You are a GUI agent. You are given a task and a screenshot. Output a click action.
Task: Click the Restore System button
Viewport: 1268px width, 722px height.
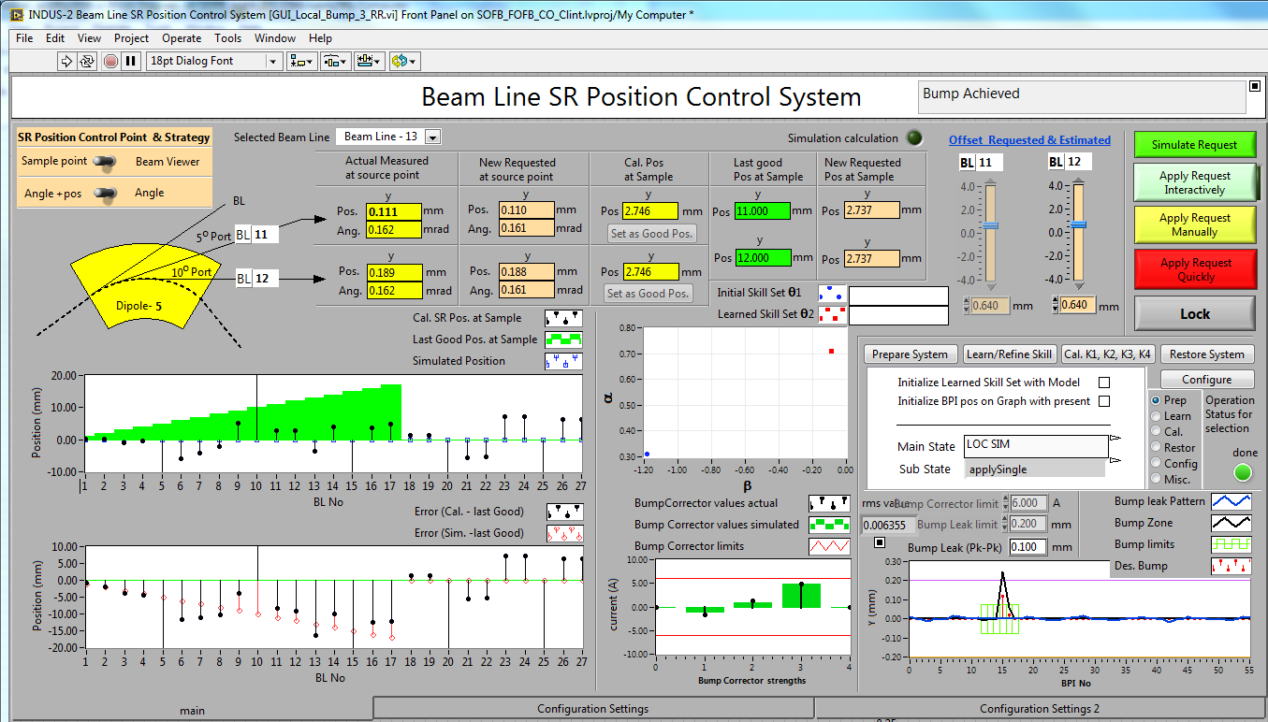(x=1206, y=354)
